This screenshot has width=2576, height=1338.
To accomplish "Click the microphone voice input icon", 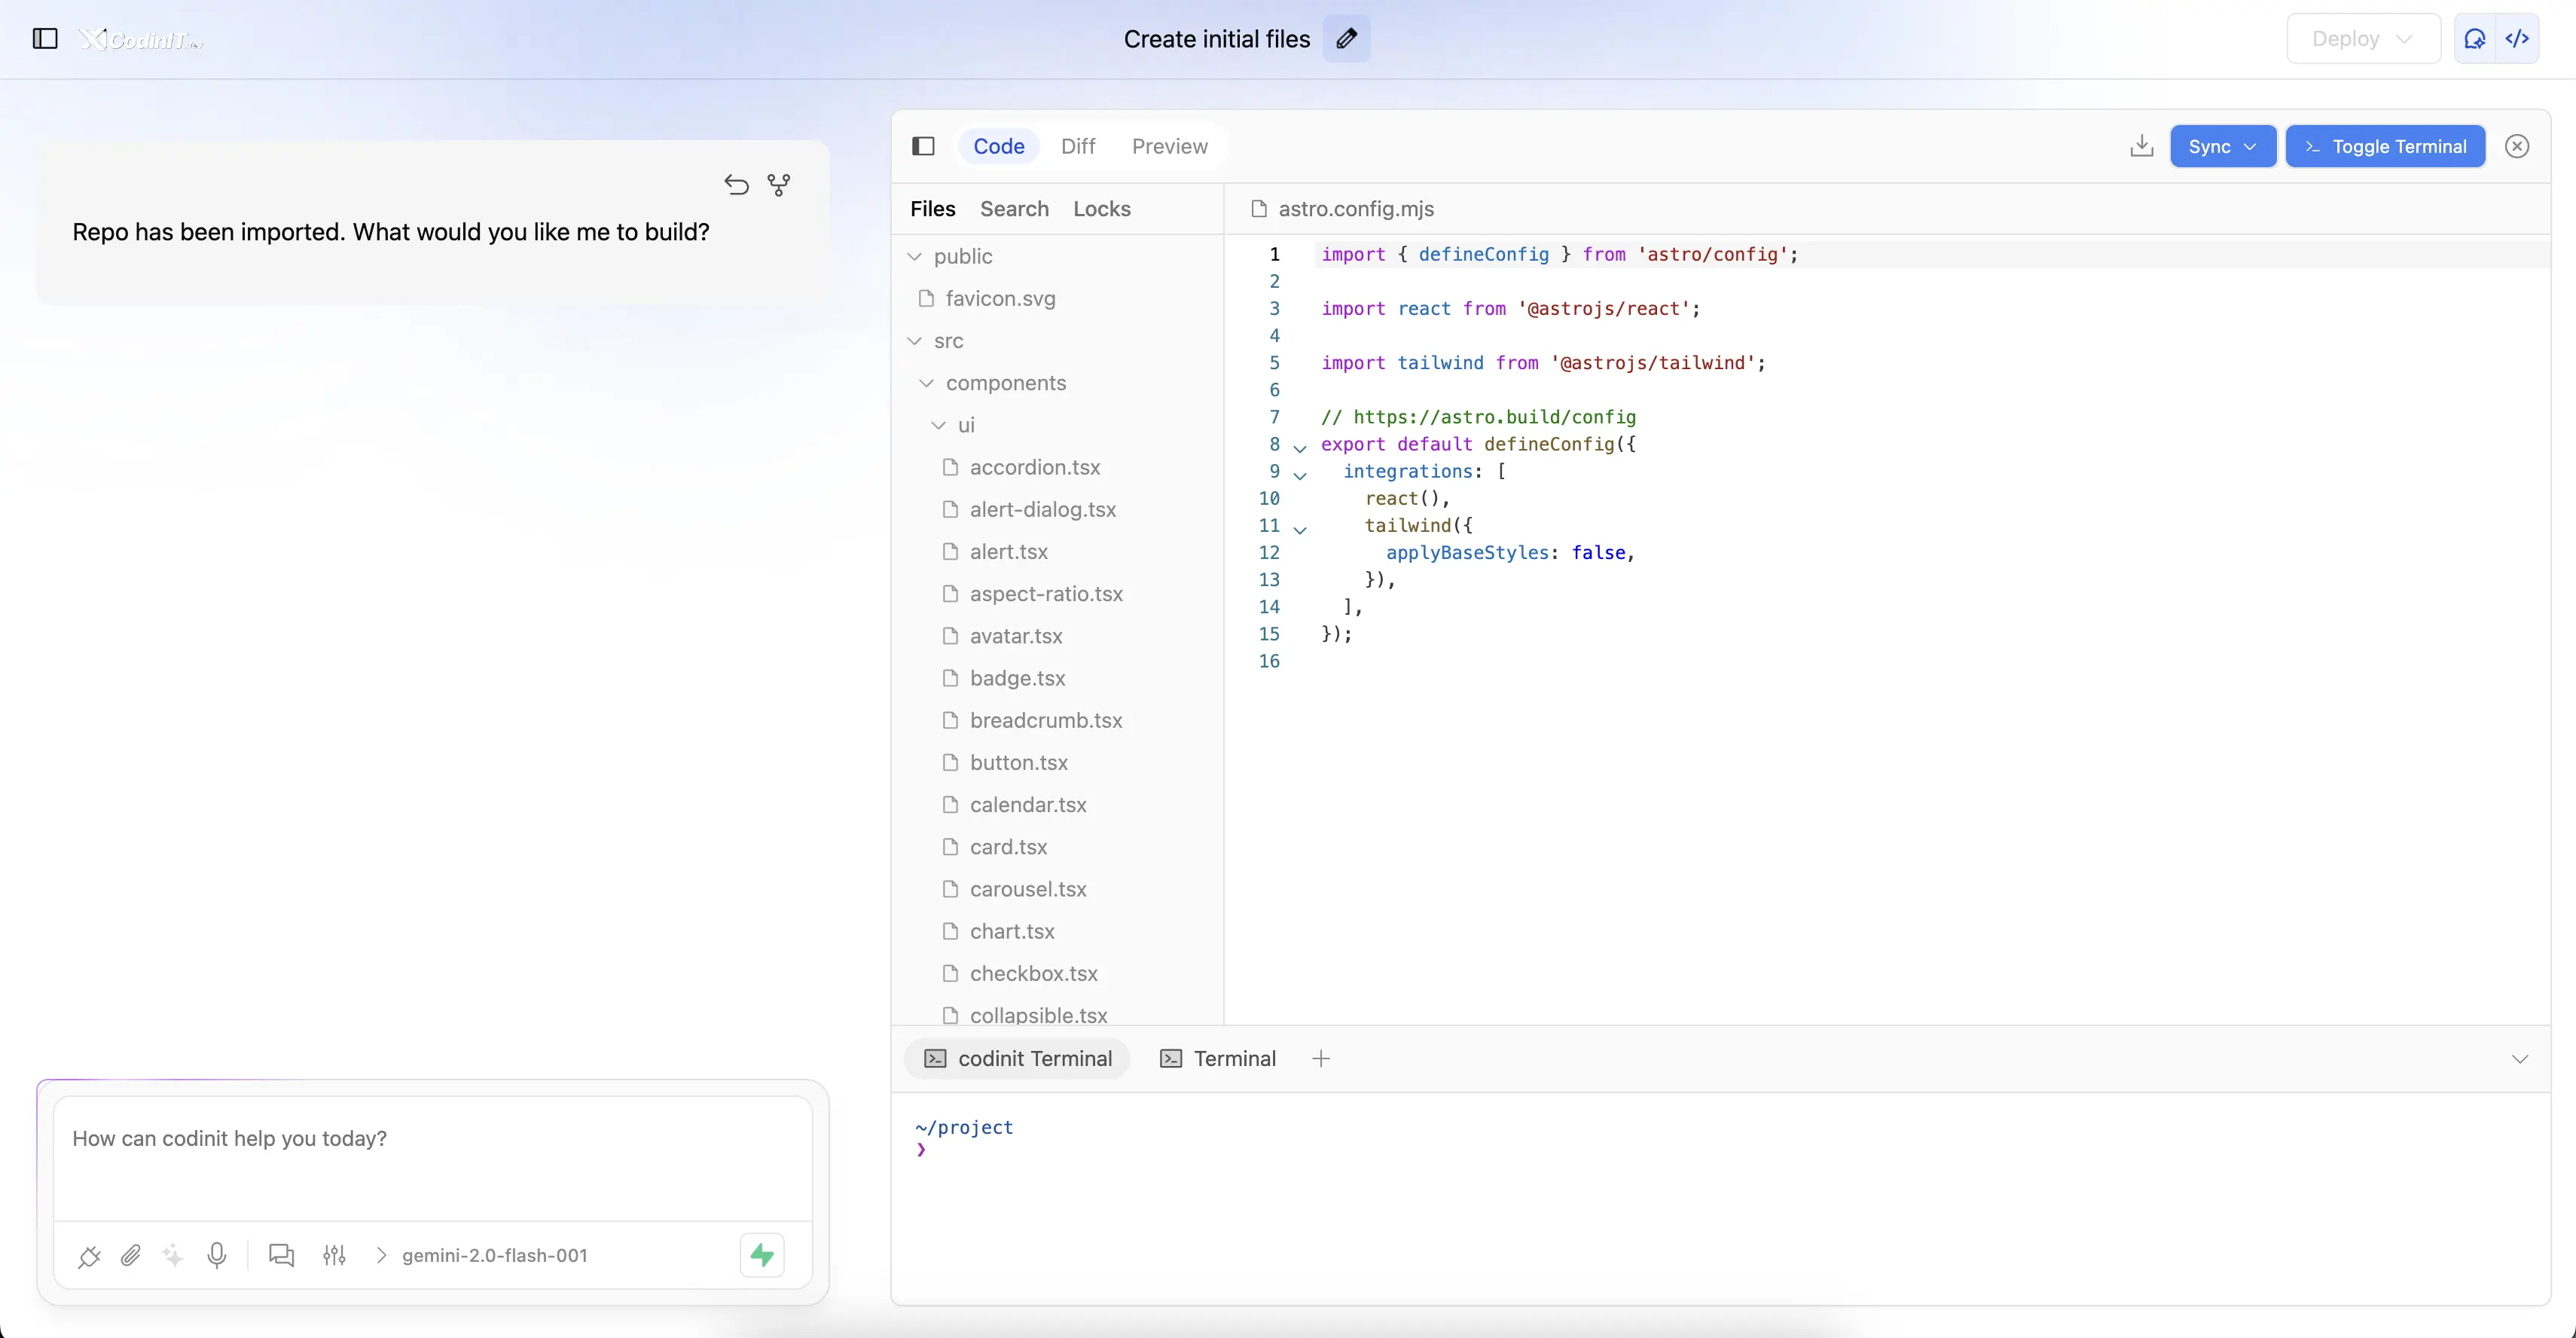I will point(218,1256).
